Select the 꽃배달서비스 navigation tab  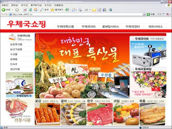click(x=110, y=26)
